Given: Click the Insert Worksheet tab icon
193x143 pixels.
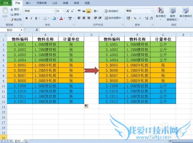Looking at the screenshot, I should [26, 141].
